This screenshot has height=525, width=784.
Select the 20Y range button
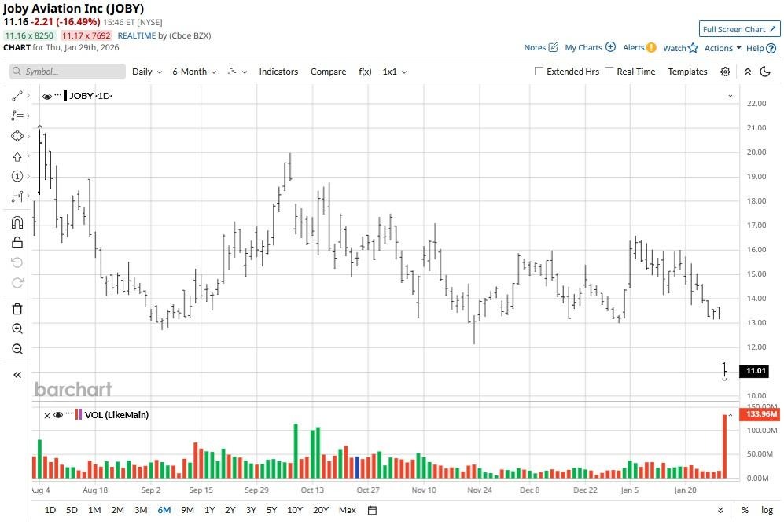point(321,510)
